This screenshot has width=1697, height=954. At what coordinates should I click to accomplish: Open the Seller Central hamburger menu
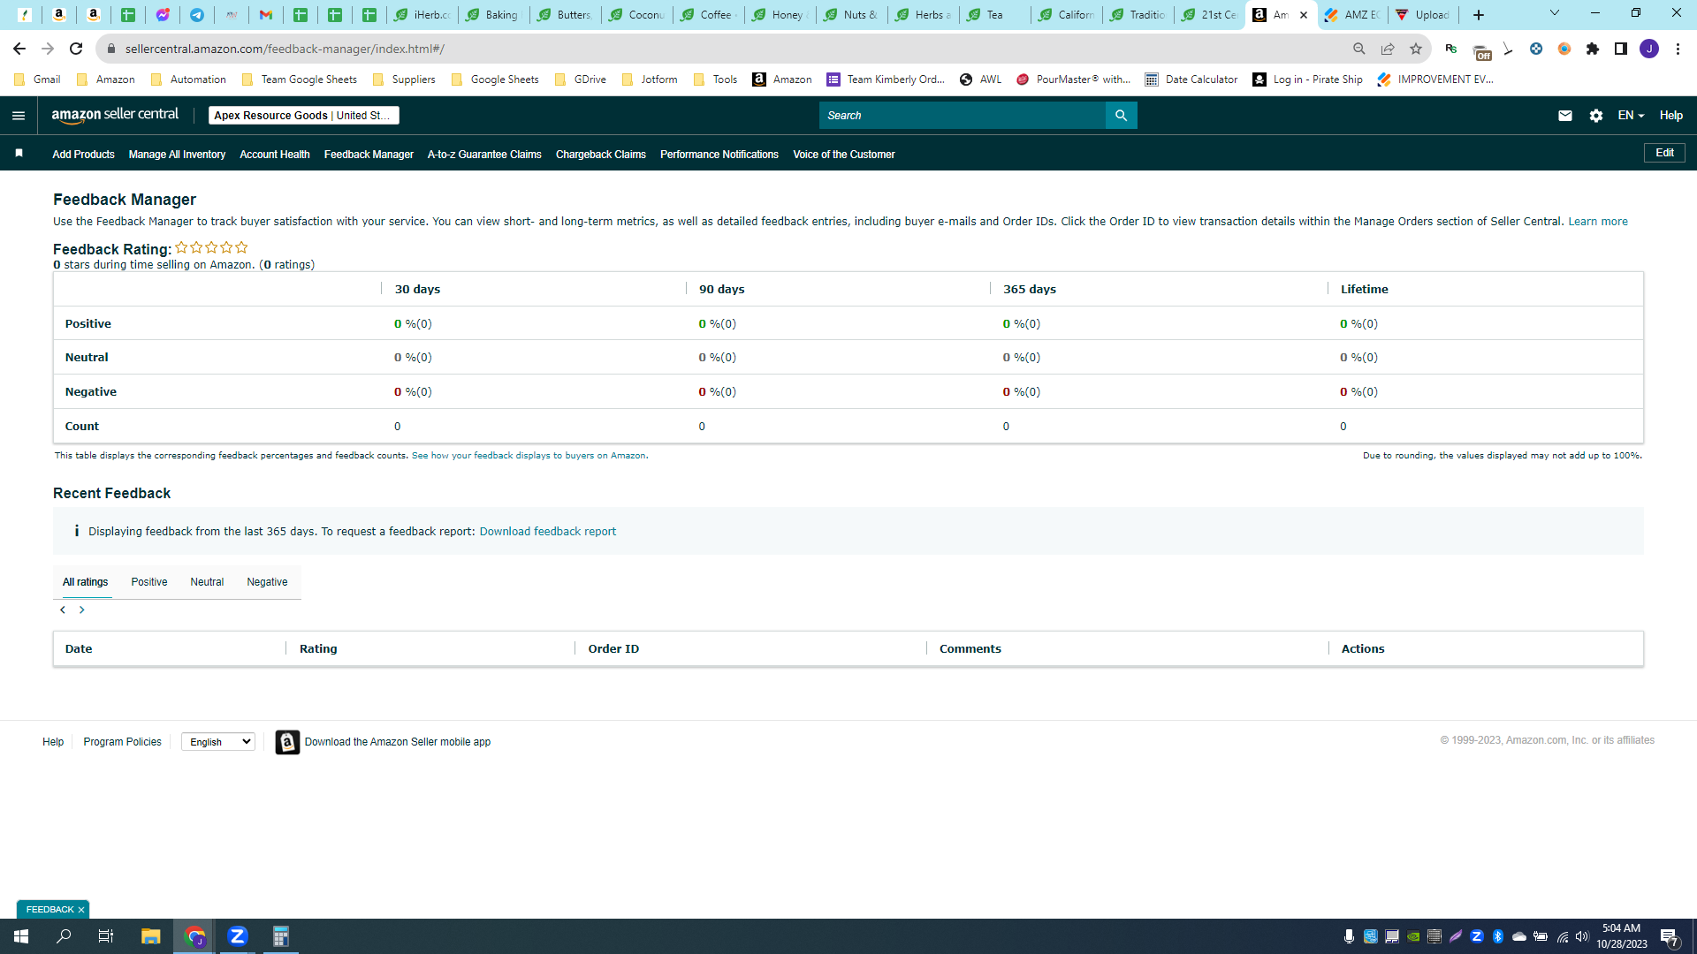pos(19,116)
